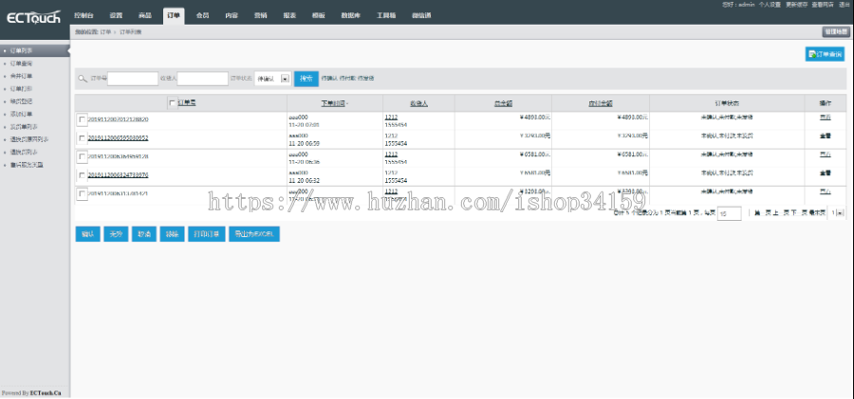Screen dimensions: 854x399
Task: Check the box for the 06:32 order
Action: point(82,175)
